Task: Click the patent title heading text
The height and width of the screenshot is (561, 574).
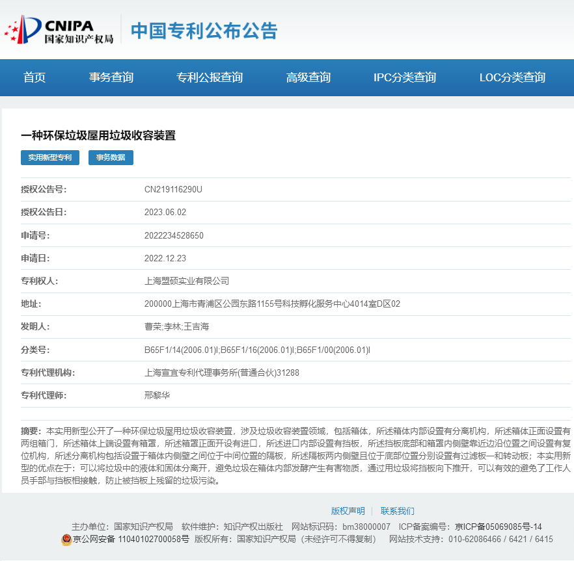Action: coord(98,135)
